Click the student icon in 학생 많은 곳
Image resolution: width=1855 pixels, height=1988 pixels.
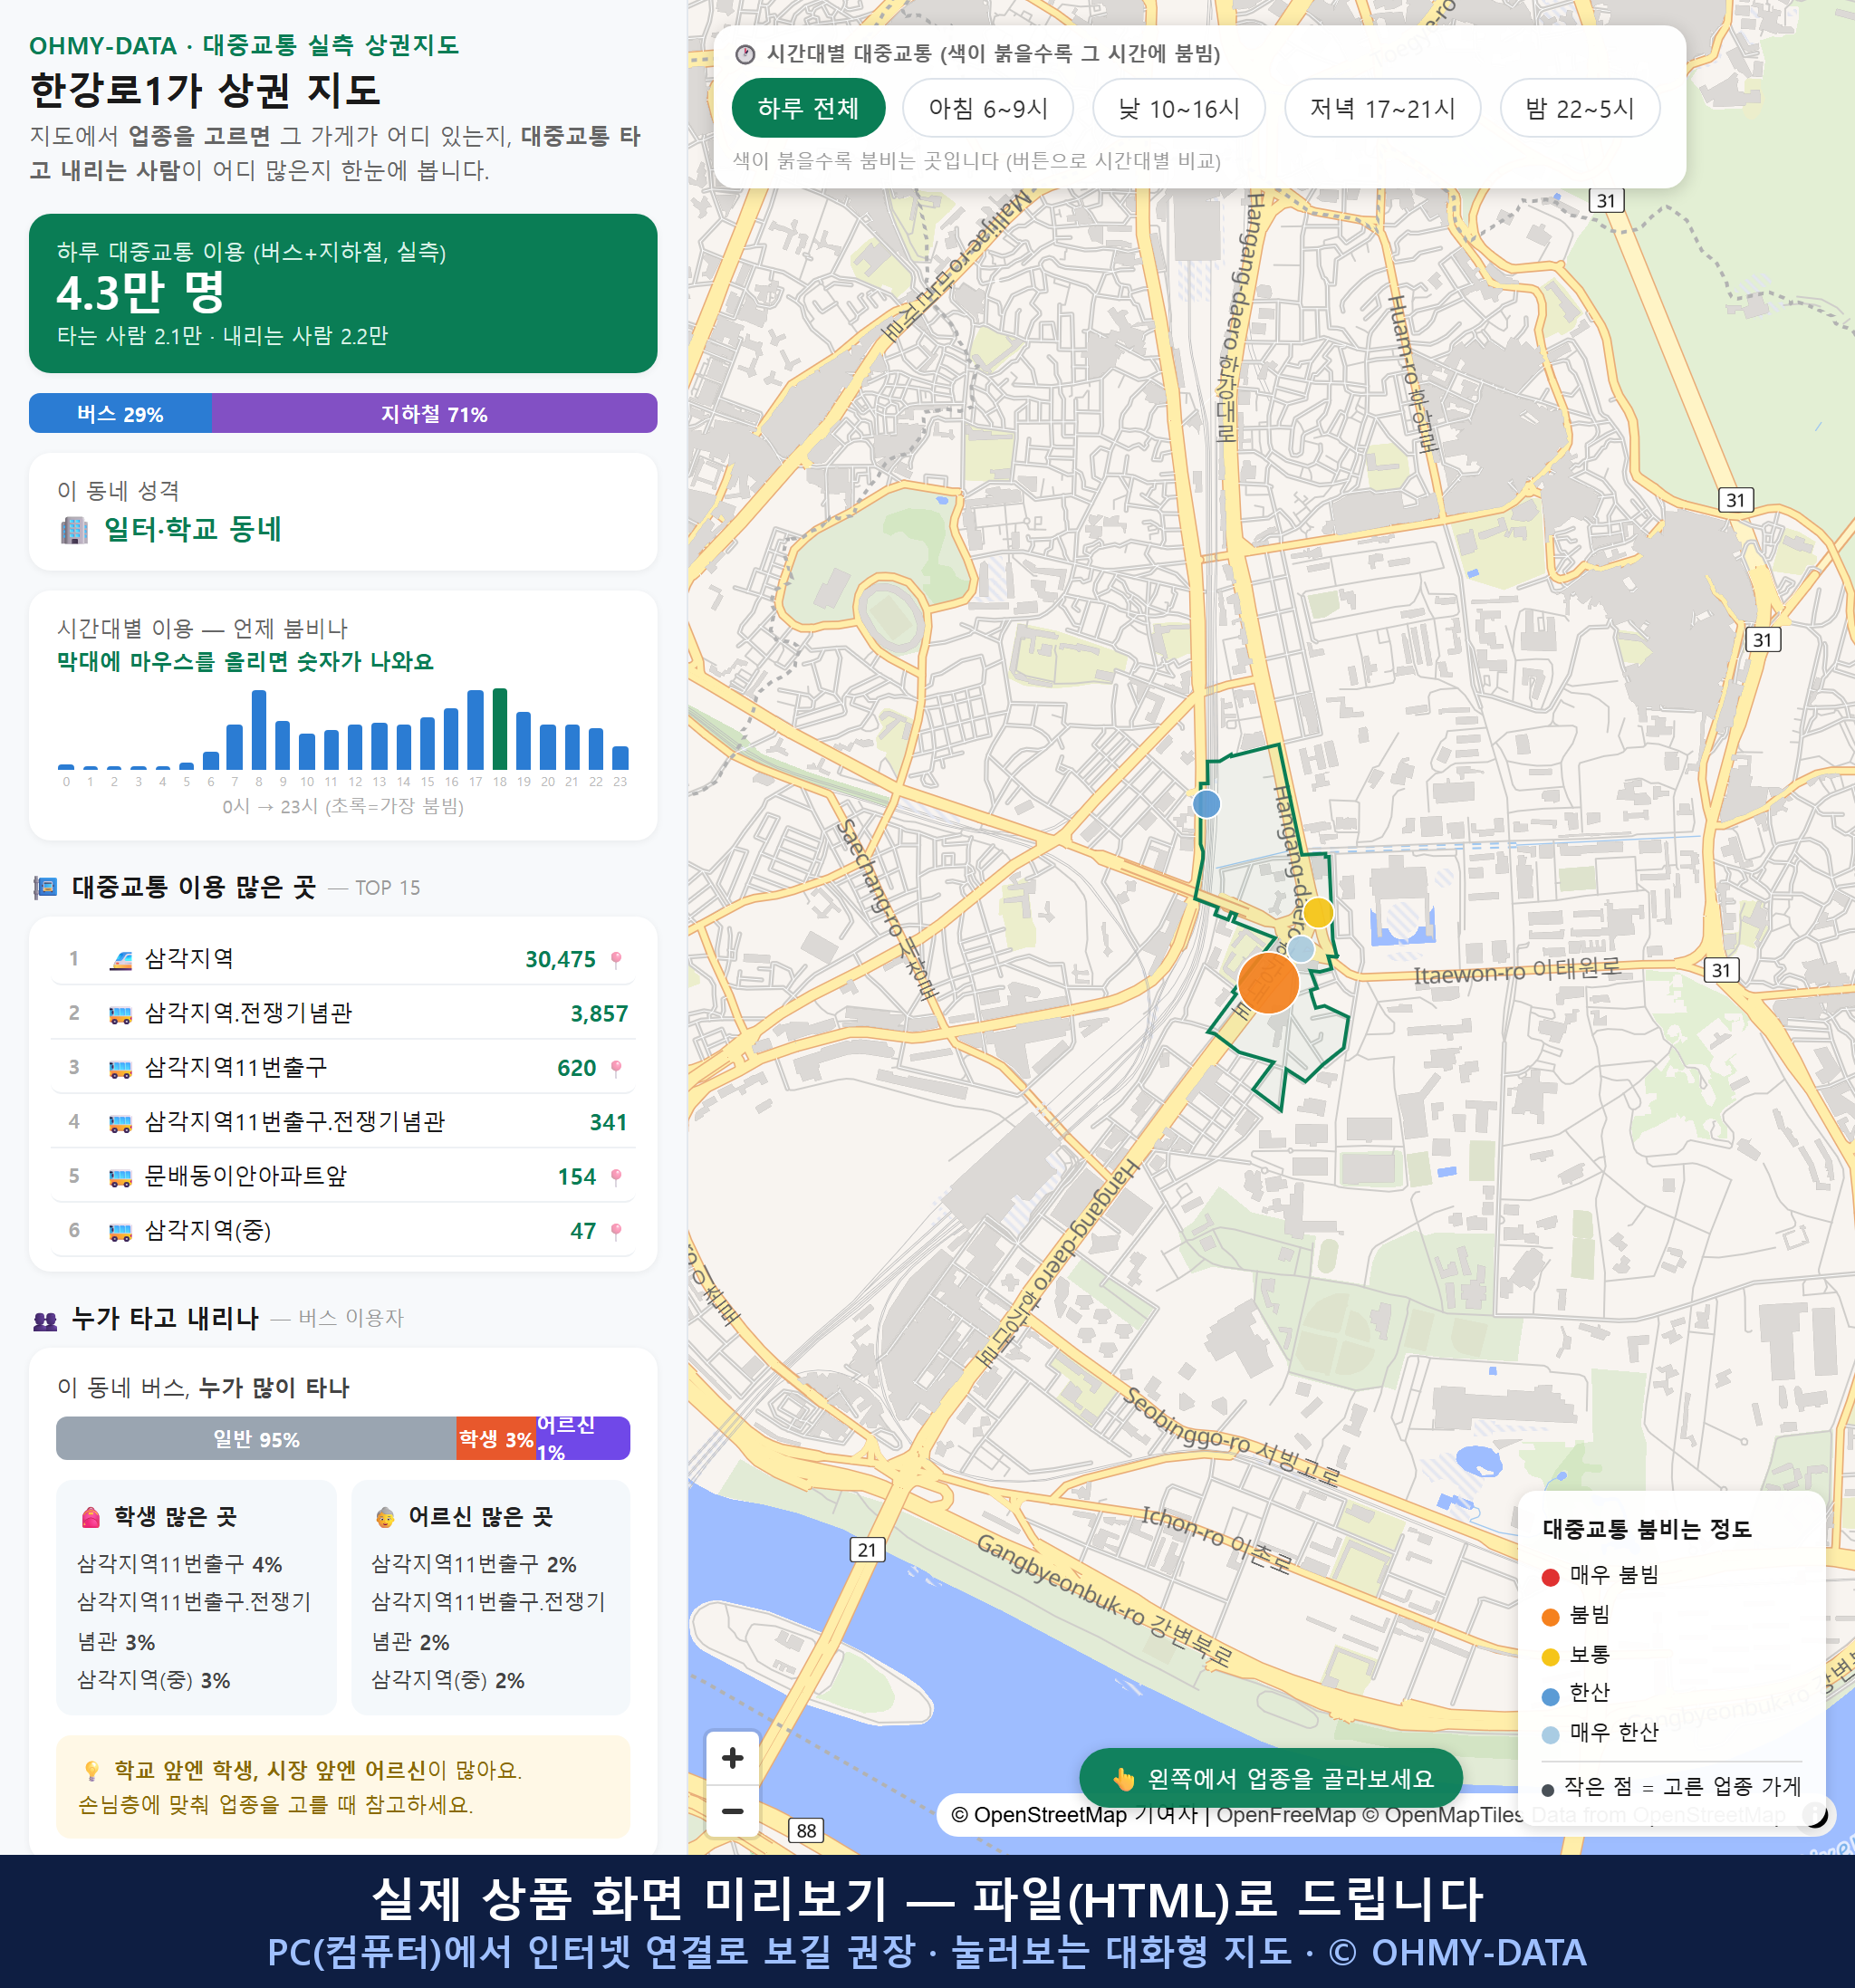tap(91, 1517)
